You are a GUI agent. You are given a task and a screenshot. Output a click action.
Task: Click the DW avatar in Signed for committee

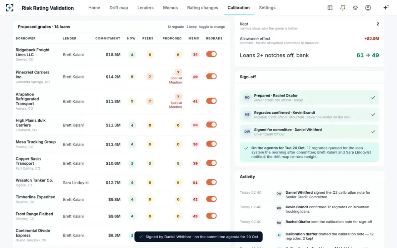pyautogui.click(x=247, y=132)
